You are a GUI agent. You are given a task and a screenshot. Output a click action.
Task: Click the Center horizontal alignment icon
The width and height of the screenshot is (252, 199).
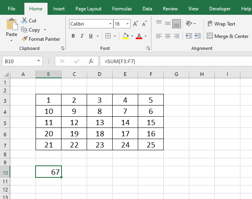tap(167, 36)
